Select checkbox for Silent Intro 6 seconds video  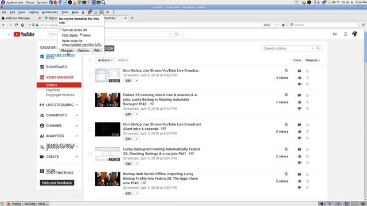[x=90, y=129]
